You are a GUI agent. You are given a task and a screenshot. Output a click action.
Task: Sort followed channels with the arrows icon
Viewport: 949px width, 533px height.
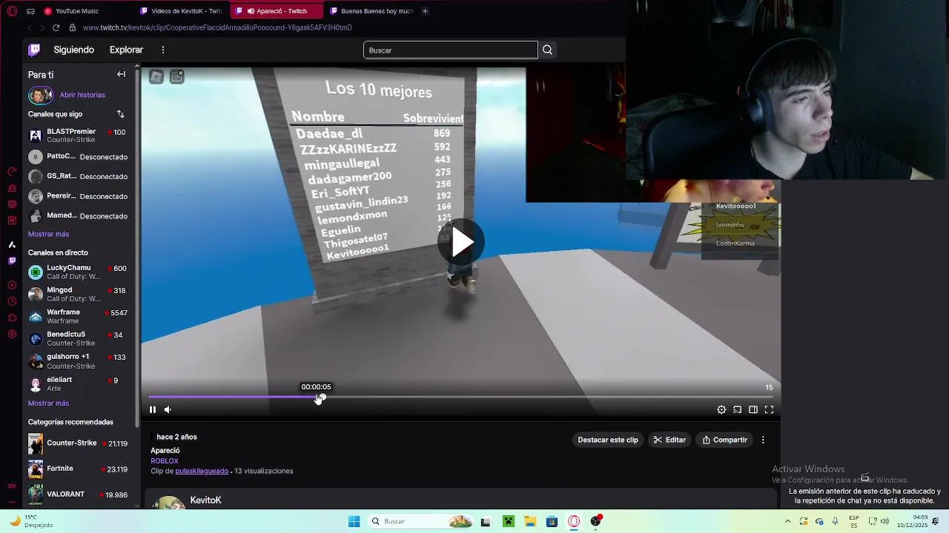pos(120,114)
